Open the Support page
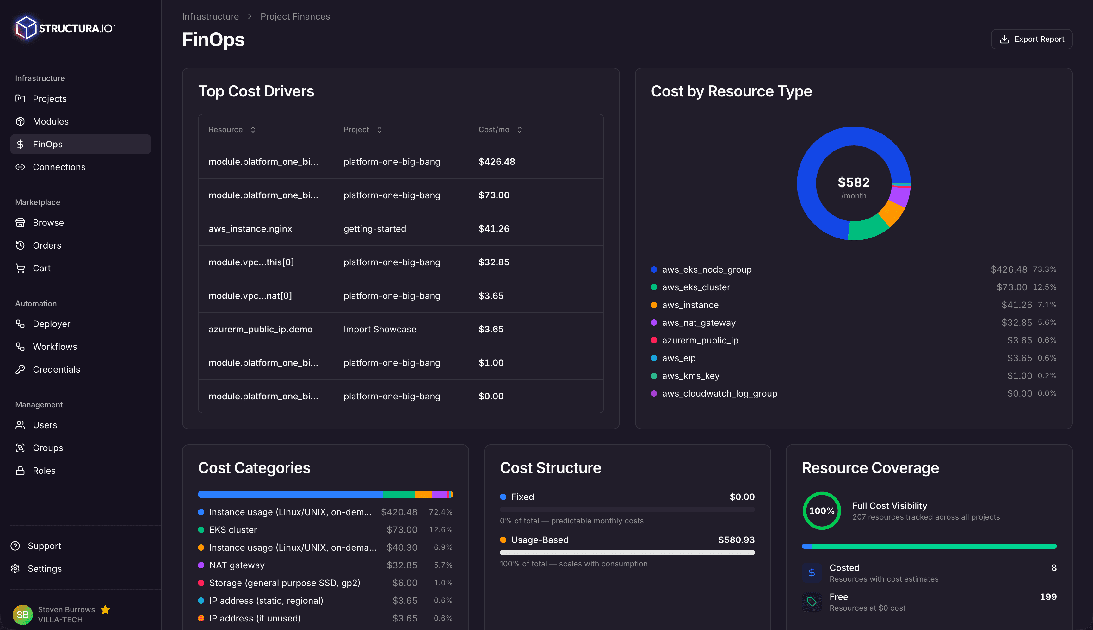 click(x=44, y=546)
